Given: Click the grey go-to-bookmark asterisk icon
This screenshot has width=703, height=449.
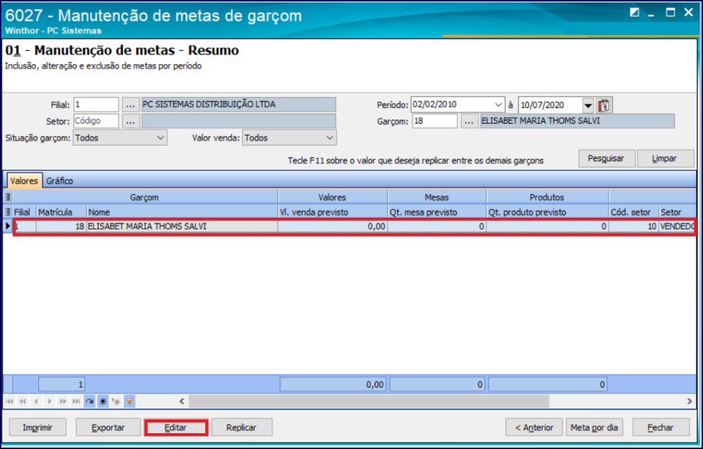Looking at the screenshot, I should (116, 401).
